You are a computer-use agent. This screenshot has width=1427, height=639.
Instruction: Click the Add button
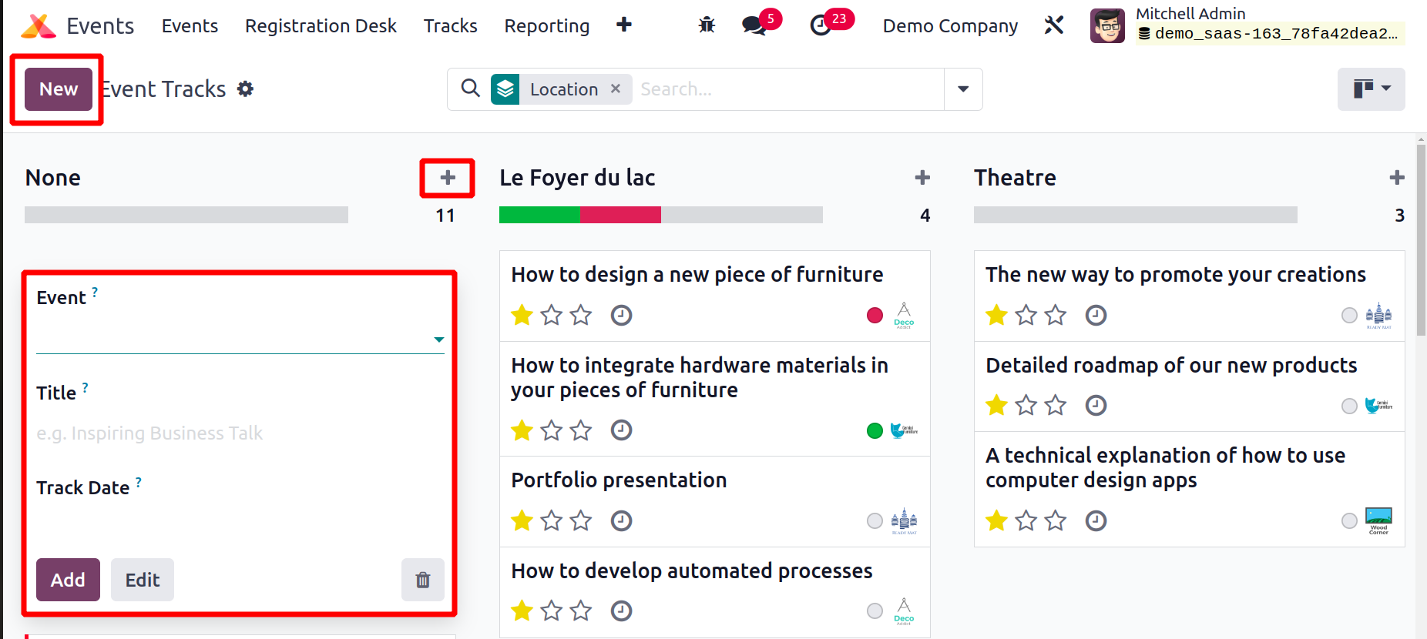[68, 580]
